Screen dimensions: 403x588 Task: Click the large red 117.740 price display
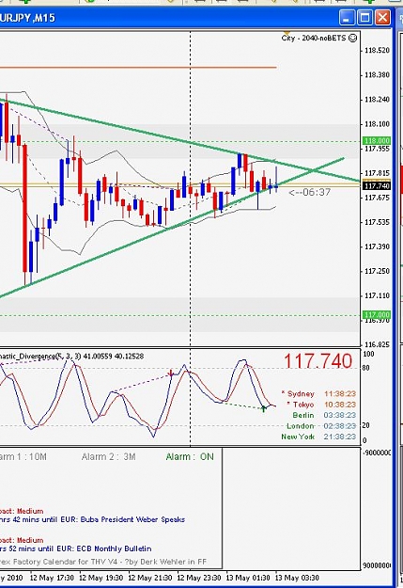click(x=318, y=360)
